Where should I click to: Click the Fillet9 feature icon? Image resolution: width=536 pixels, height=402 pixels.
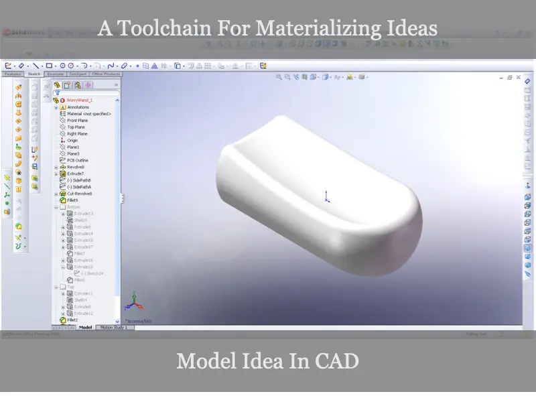click(63, 200)
